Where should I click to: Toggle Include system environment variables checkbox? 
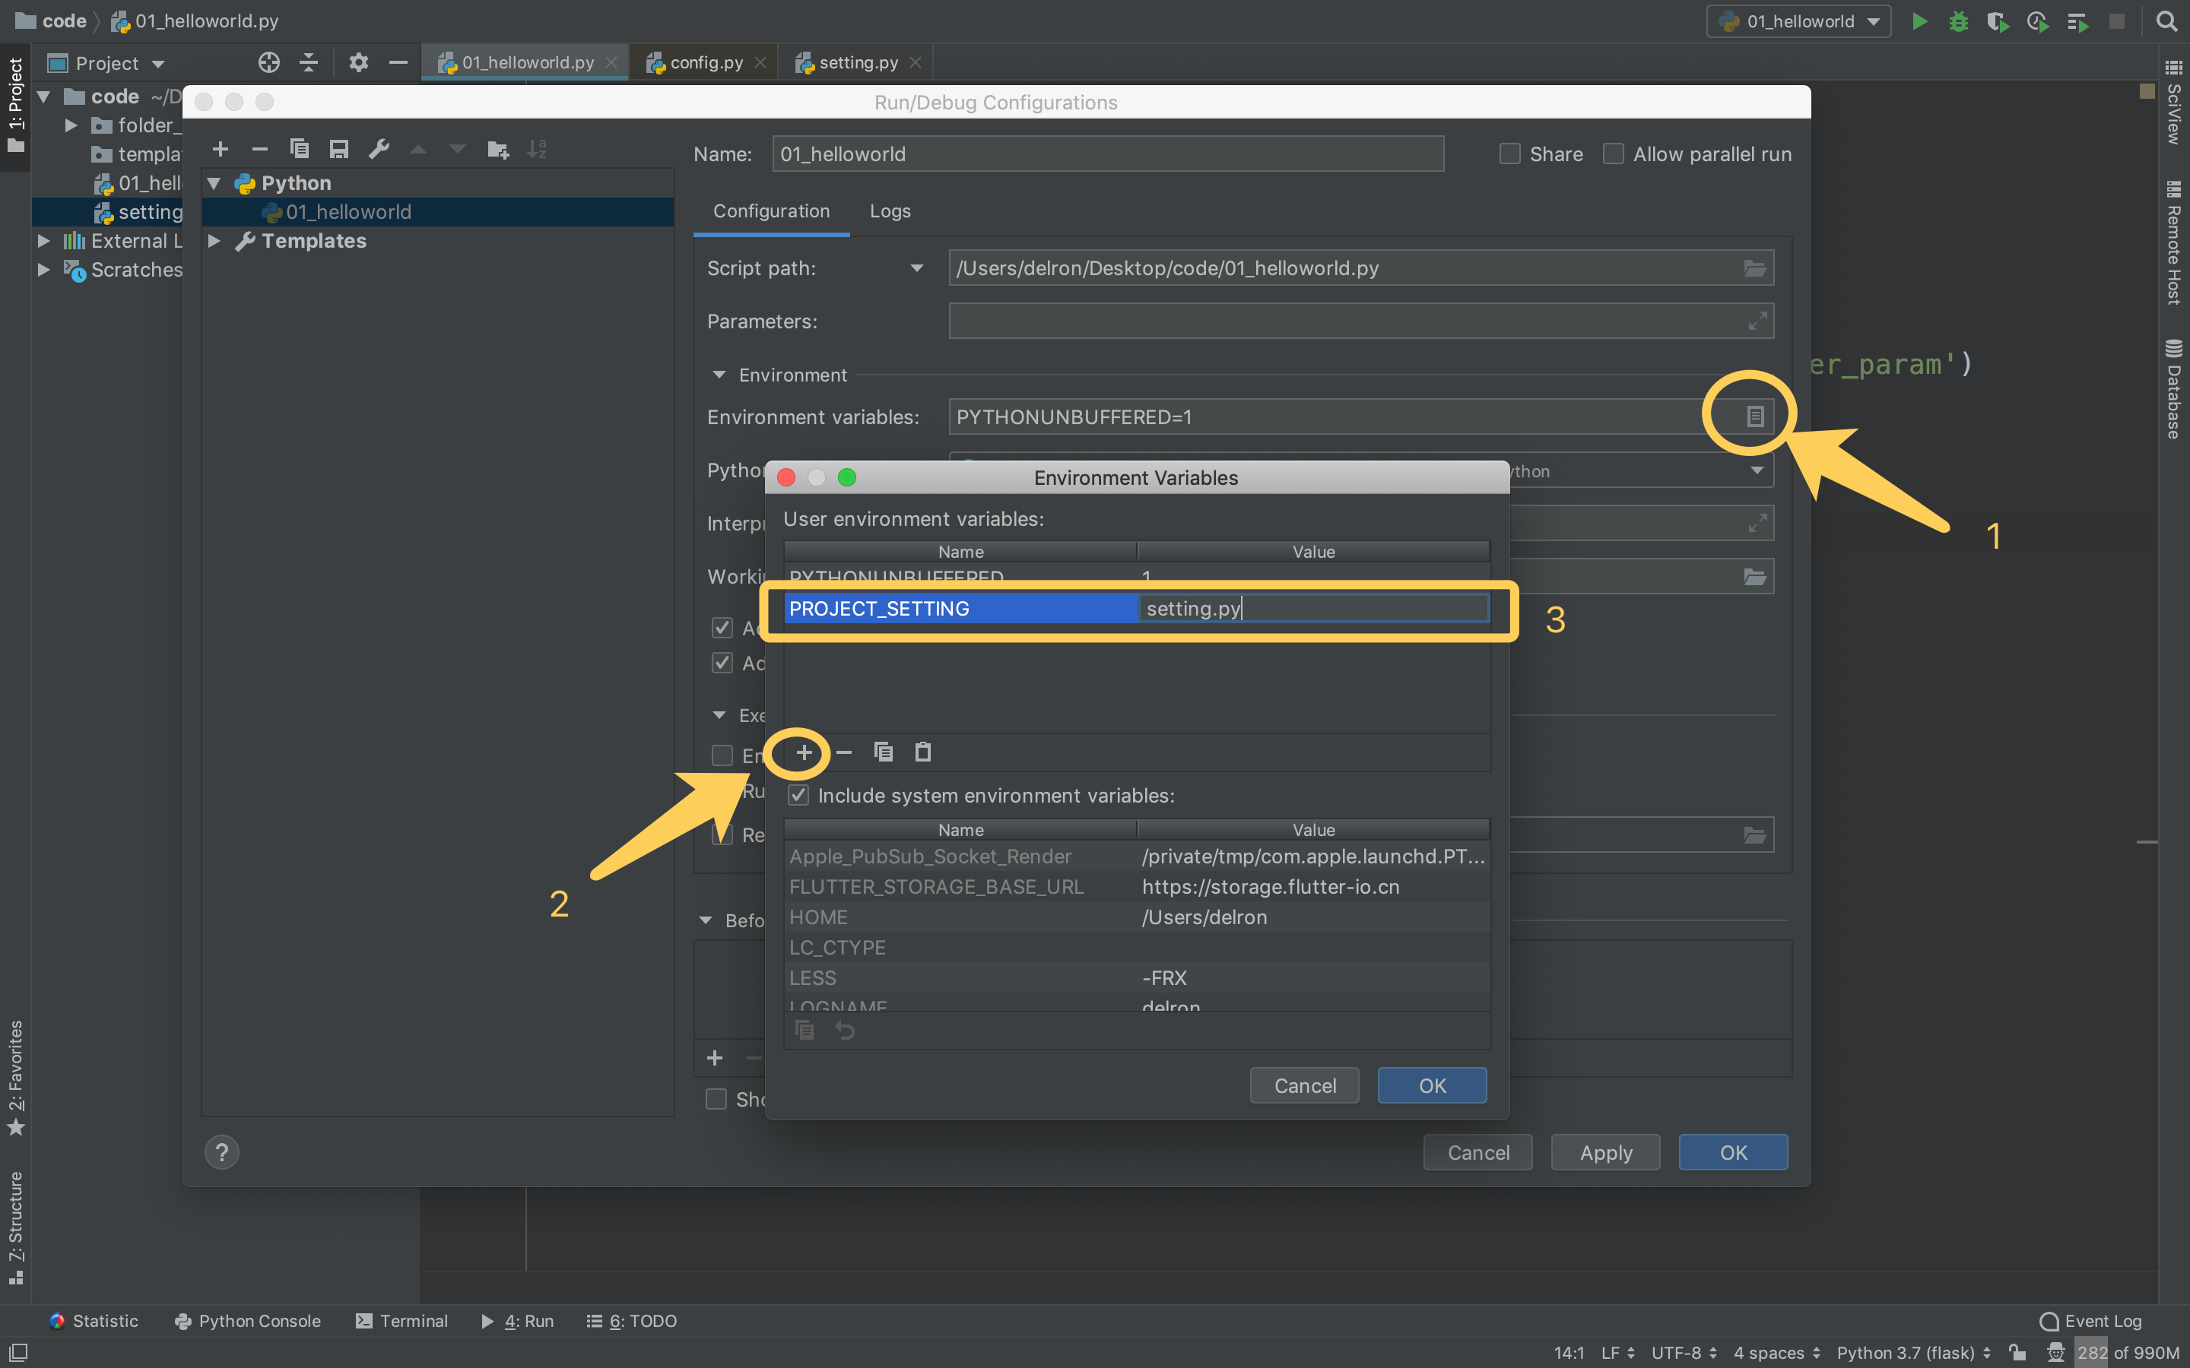(798, 795)
